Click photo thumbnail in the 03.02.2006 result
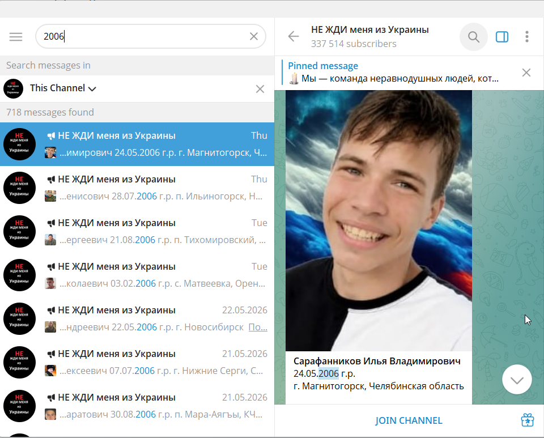Screen dimensions: 544x438 pos(50,284)
